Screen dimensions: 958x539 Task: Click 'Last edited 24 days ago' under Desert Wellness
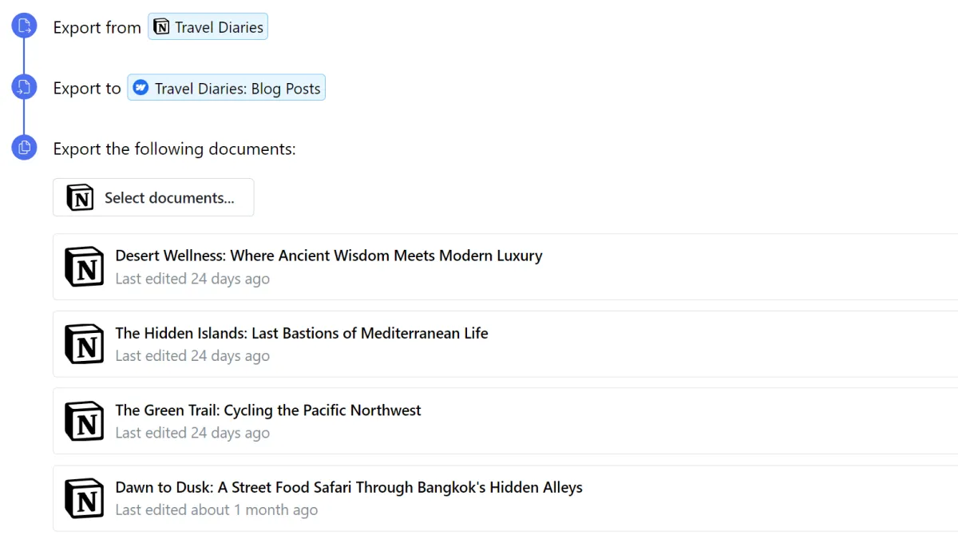[192, 279]
